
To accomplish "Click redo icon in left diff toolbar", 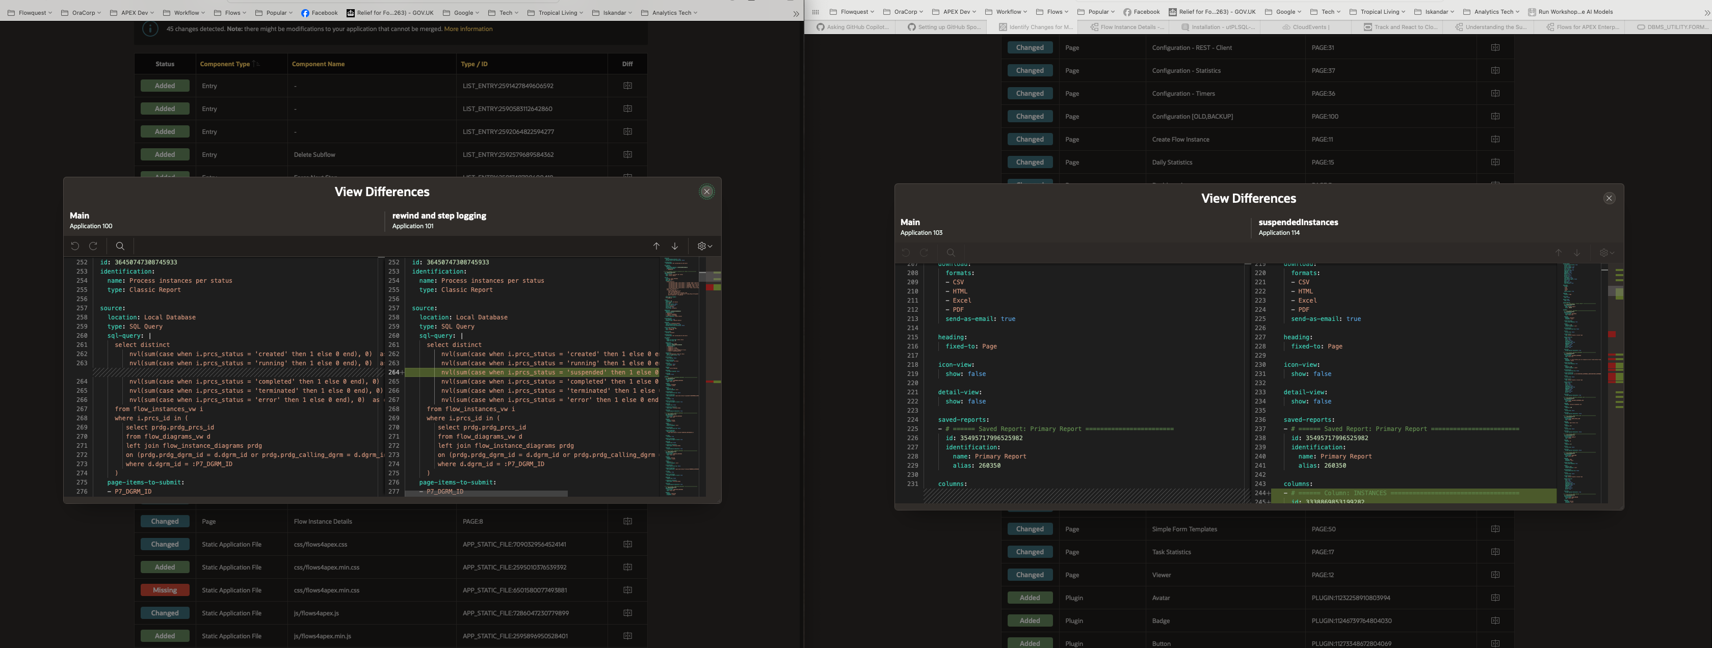I will point(94,246).
